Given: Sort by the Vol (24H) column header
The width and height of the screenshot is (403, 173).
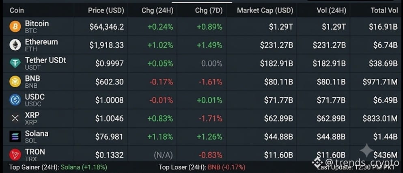Looking at the screenshot, I should 331,11.
